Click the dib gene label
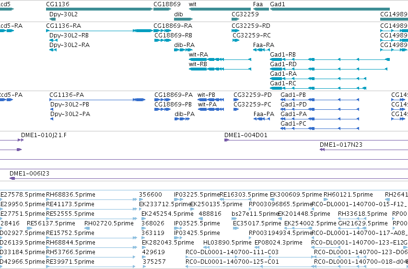408x269 pixels. 178,14
